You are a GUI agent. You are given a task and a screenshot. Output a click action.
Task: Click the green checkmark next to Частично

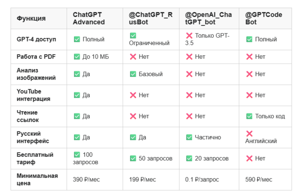pos(189,137)
